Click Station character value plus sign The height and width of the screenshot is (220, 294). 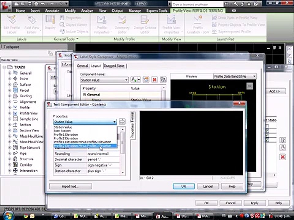pyautogui.click(x=103, y=171)
